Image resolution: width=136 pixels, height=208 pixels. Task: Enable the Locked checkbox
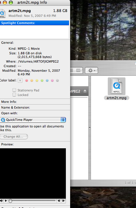[14, 95]
